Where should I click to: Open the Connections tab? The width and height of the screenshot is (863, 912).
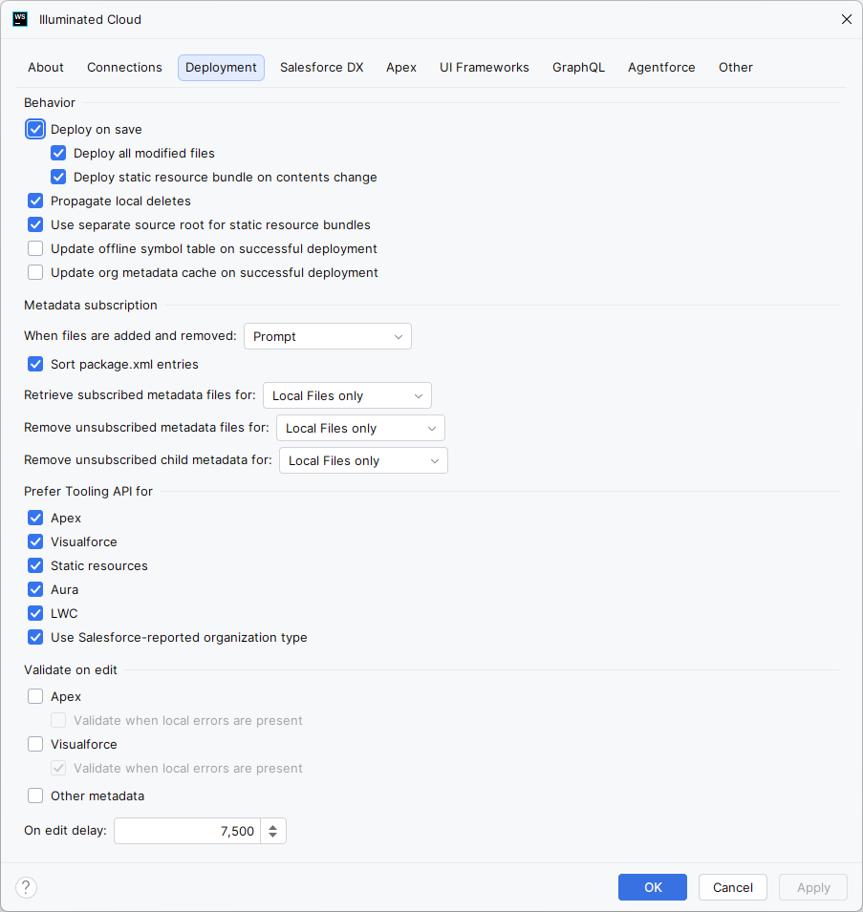[x=124, y=68]
